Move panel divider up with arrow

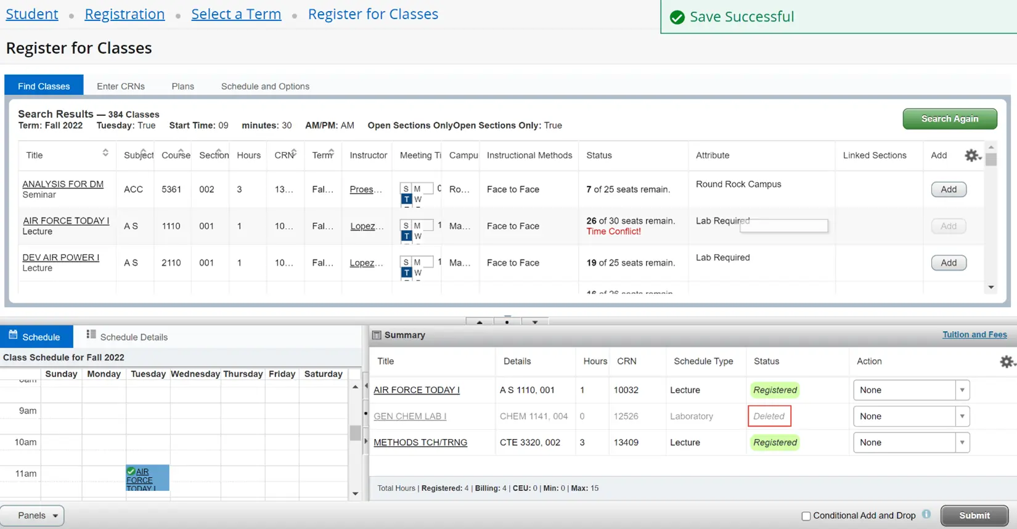click(480, 322)
